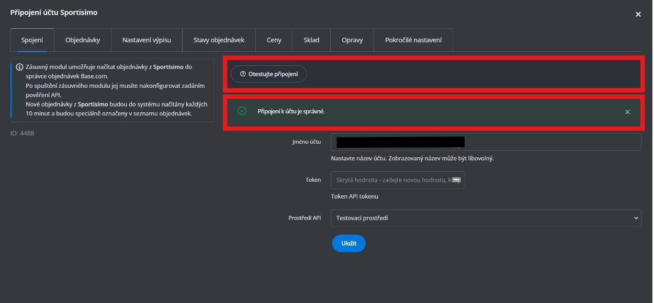Click the green success checkmark icon
The width and height of the screenshot is (654, 303).
coord(242,111)
